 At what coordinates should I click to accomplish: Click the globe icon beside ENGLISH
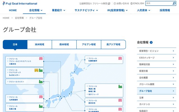point(131,3)
